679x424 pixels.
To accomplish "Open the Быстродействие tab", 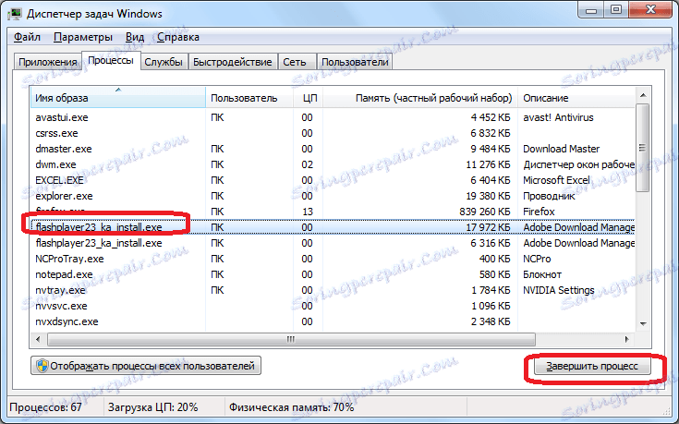I will coord(233,62).
